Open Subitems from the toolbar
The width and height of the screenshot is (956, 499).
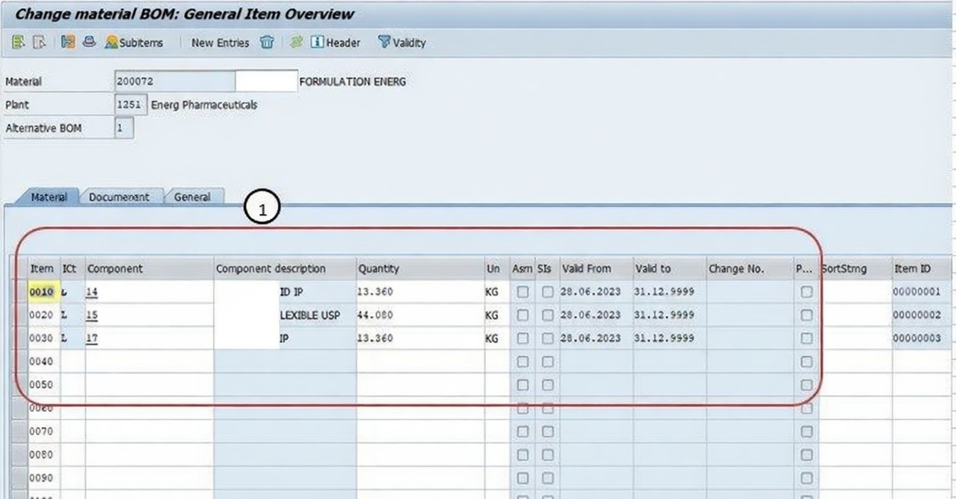pyautogui.click(x=134, y=43)
